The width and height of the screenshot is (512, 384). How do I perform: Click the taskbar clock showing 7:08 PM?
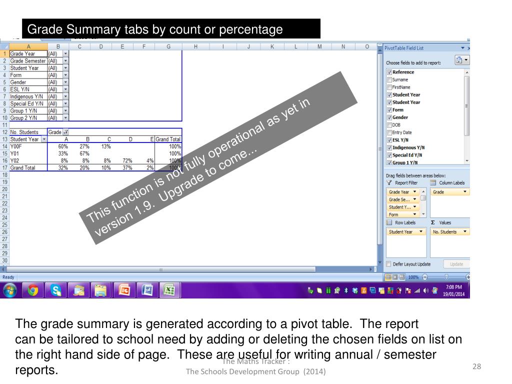pos(454,290)
